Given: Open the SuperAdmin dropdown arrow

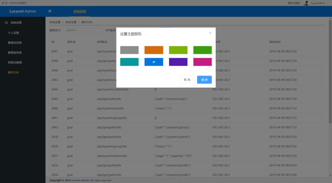Looking at the screenshot, I should point(328,3).
